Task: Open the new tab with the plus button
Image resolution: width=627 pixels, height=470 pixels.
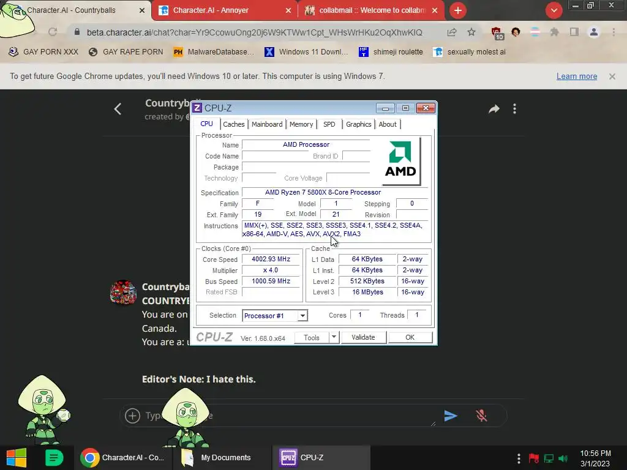Action: point(458,10)
